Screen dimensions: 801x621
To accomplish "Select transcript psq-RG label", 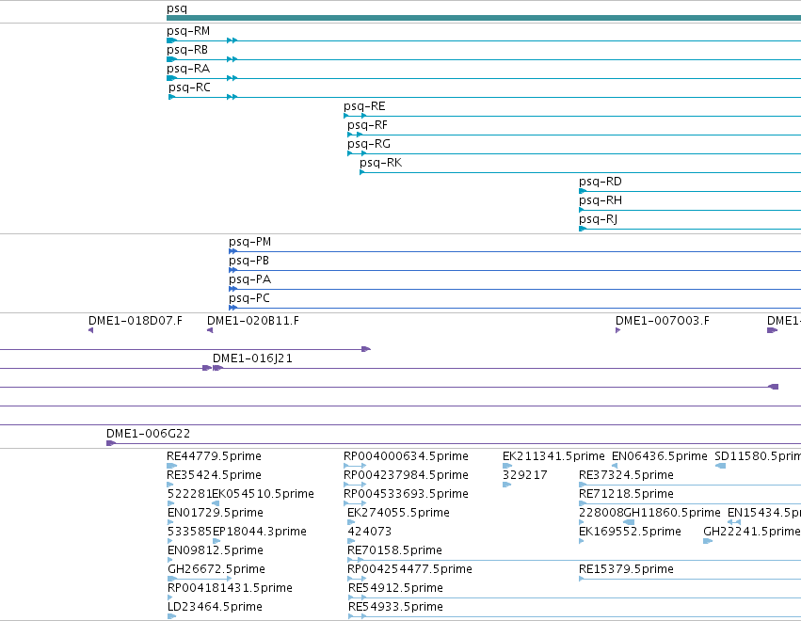I will (x=369, y=144).
